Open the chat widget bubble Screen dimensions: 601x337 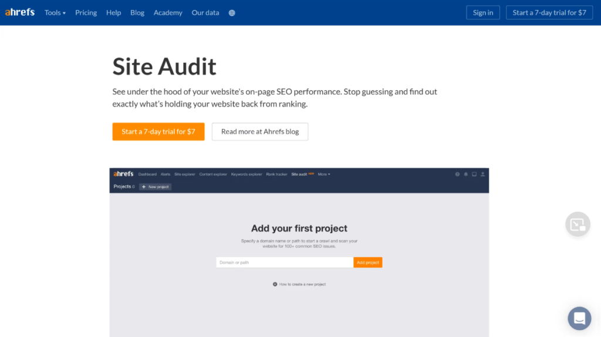coord(579,318)
